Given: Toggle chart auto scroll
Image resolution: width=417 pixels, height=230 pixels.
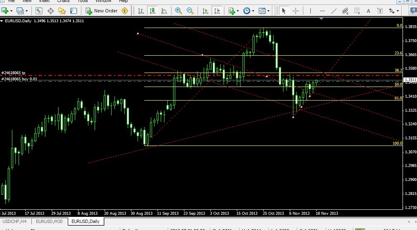Looking at the screenshot, I should pos(205,11).
